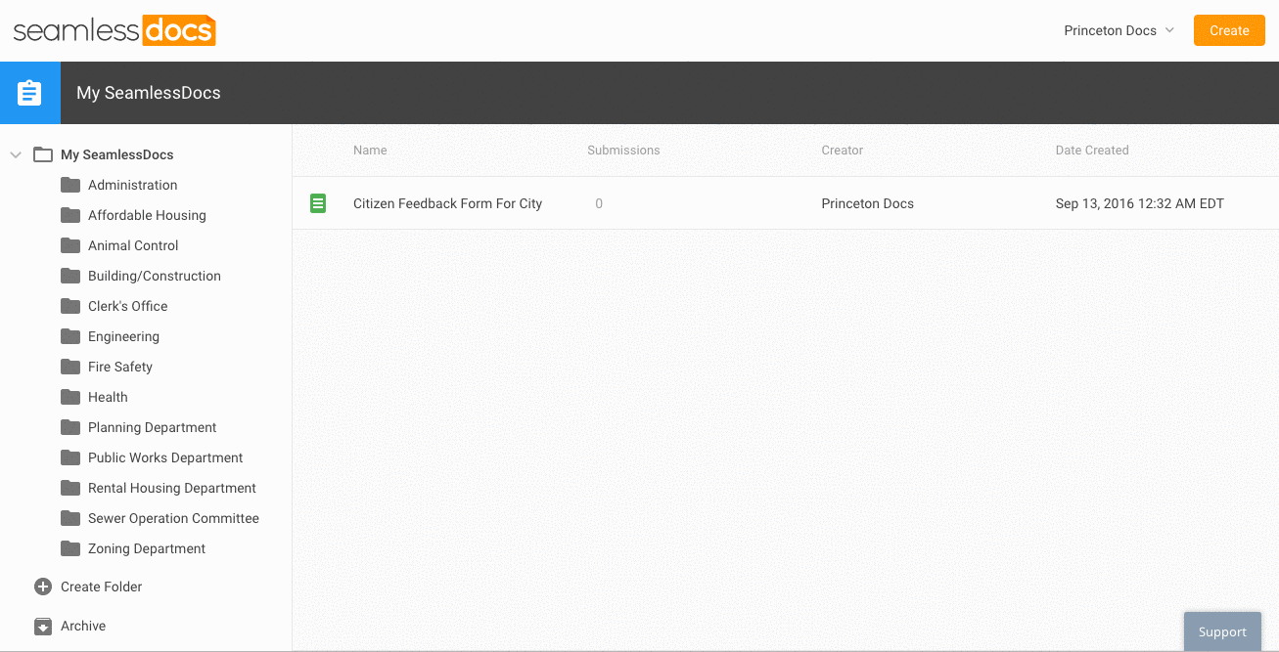
Task: Click the Create Folder link text
Action: [x=102, y=587]
